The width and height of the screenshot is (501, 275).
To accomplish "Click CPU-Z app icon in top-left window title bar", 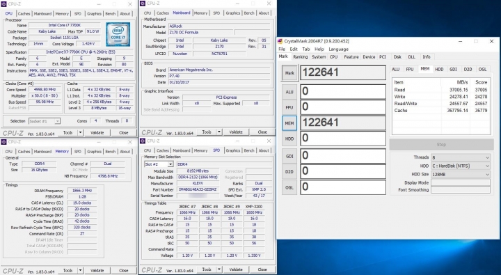I will 4,4.
